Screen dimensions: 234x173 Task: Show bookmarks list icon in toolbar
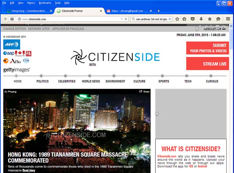[185, 19]
